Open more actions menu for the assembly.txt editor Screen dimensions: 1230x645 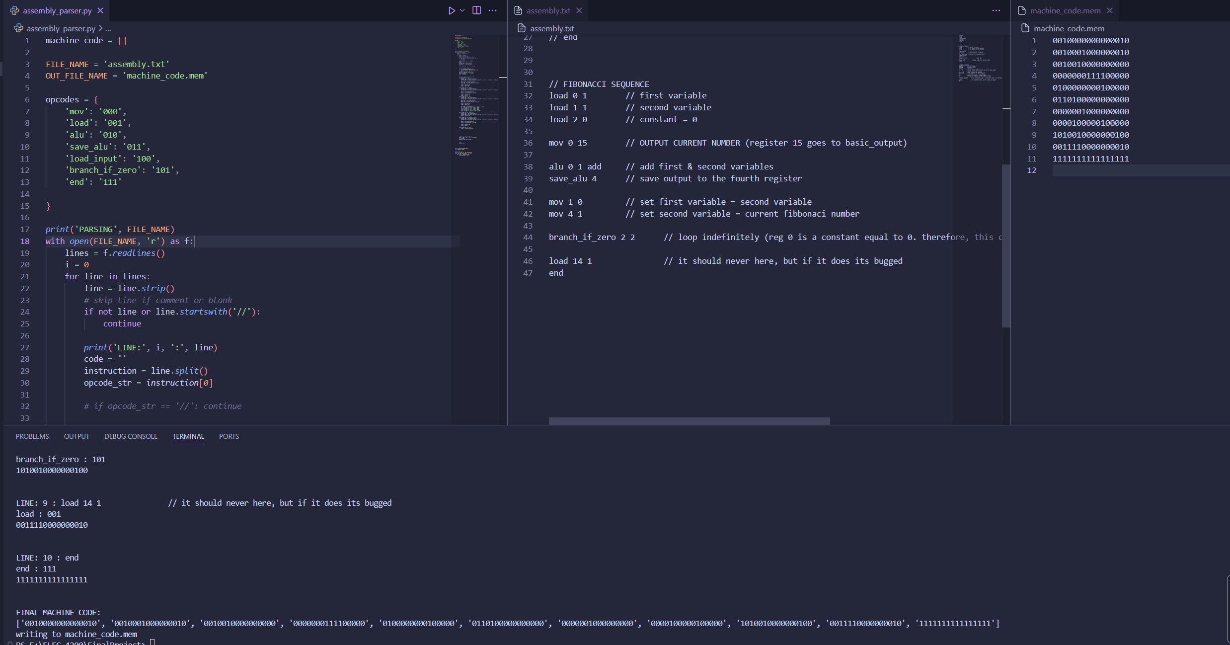tap(996, 10)
